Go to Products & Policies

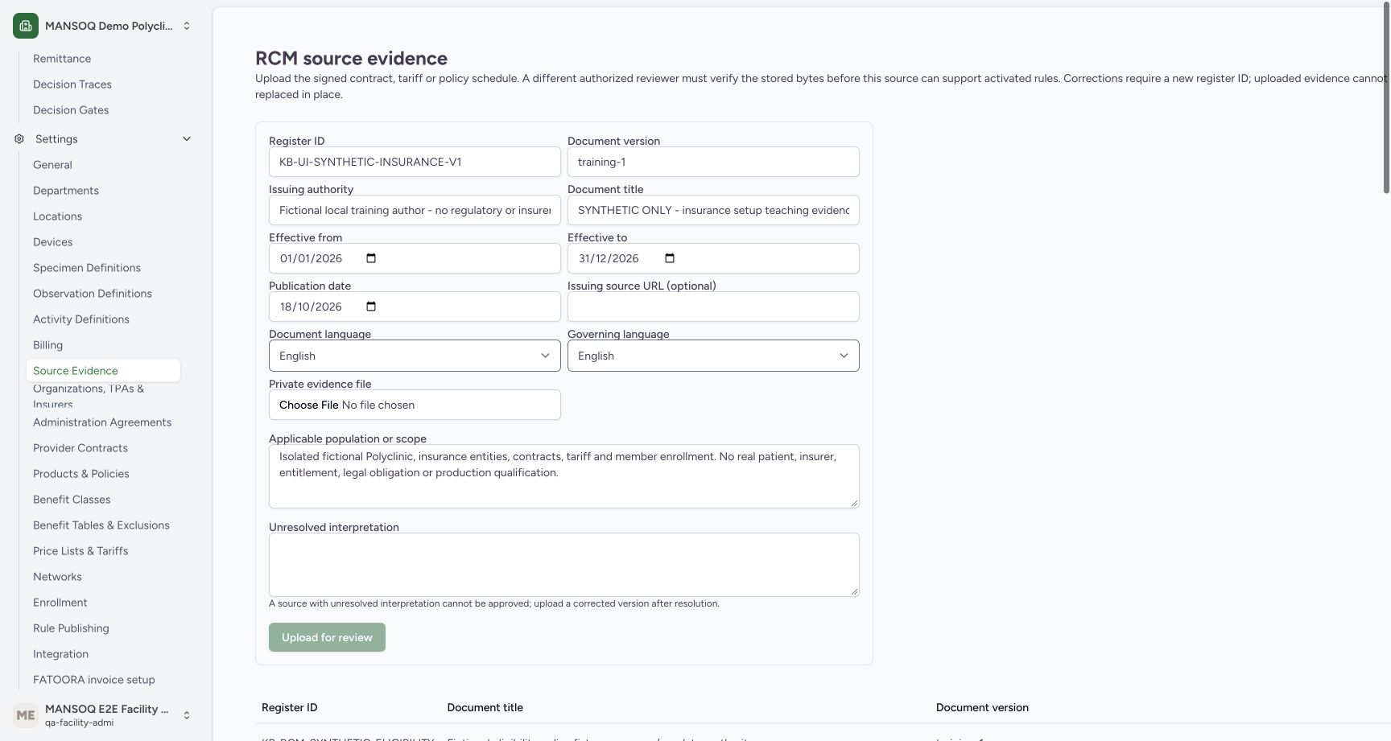(81, 474)
